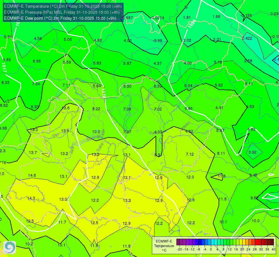The height and width of the screenshot is (257, 279).
Task: Click the dew point value 13.6
Action: (x=66, y=108)
